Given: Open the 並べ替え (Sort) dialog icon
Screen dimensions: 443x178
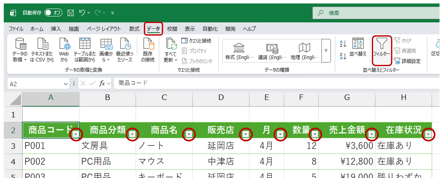Looking at the screenshot, I should tap(358, 47).
